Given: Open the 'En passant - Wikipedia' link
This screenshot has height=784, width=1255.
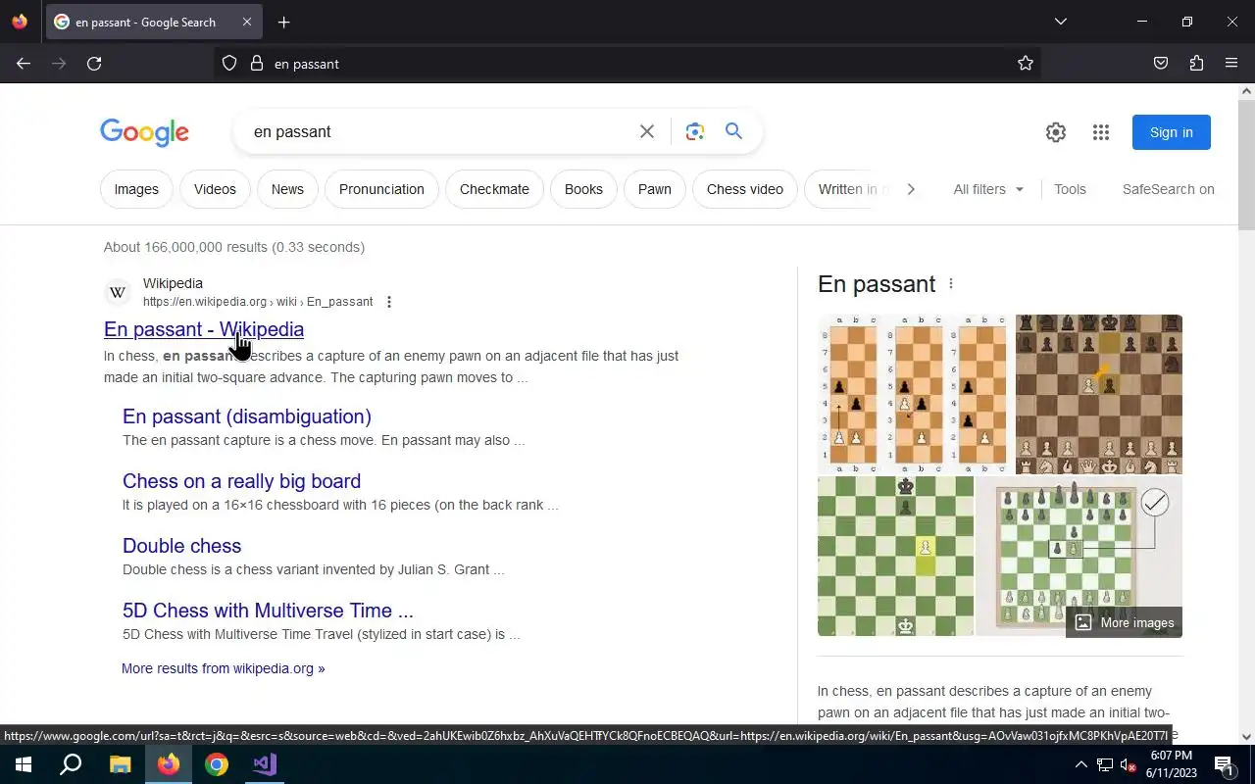Looking at the screenshot, I should (x=204, y=329).
